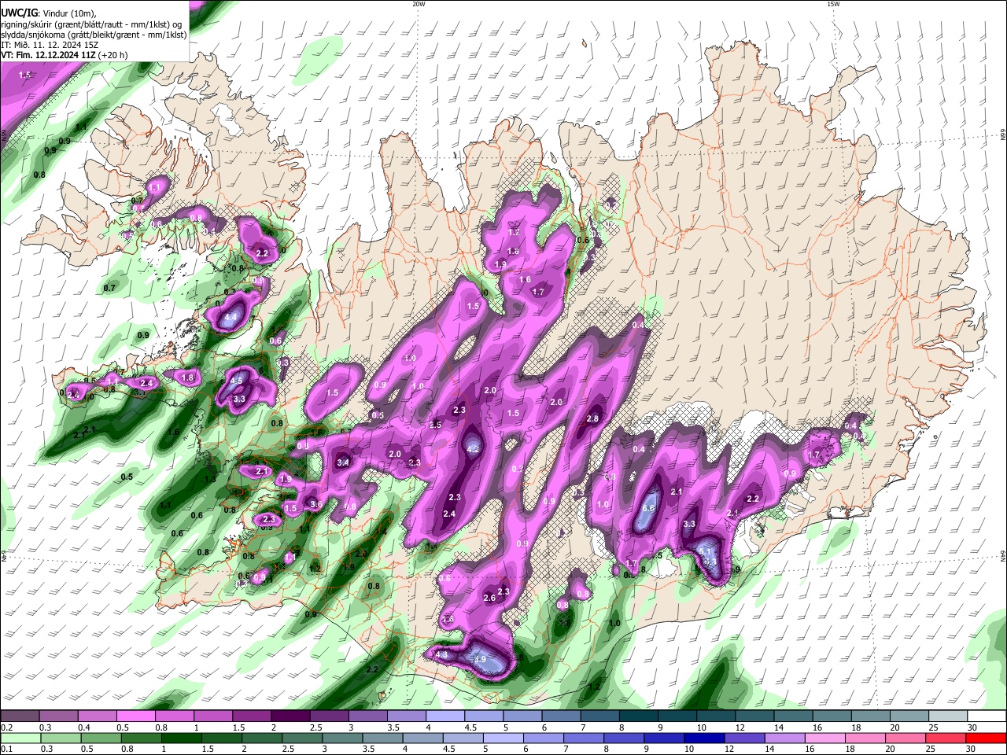Click the 3.4 precipitation value on the map
1007x755 pixels.
click(x=343, y=462)
